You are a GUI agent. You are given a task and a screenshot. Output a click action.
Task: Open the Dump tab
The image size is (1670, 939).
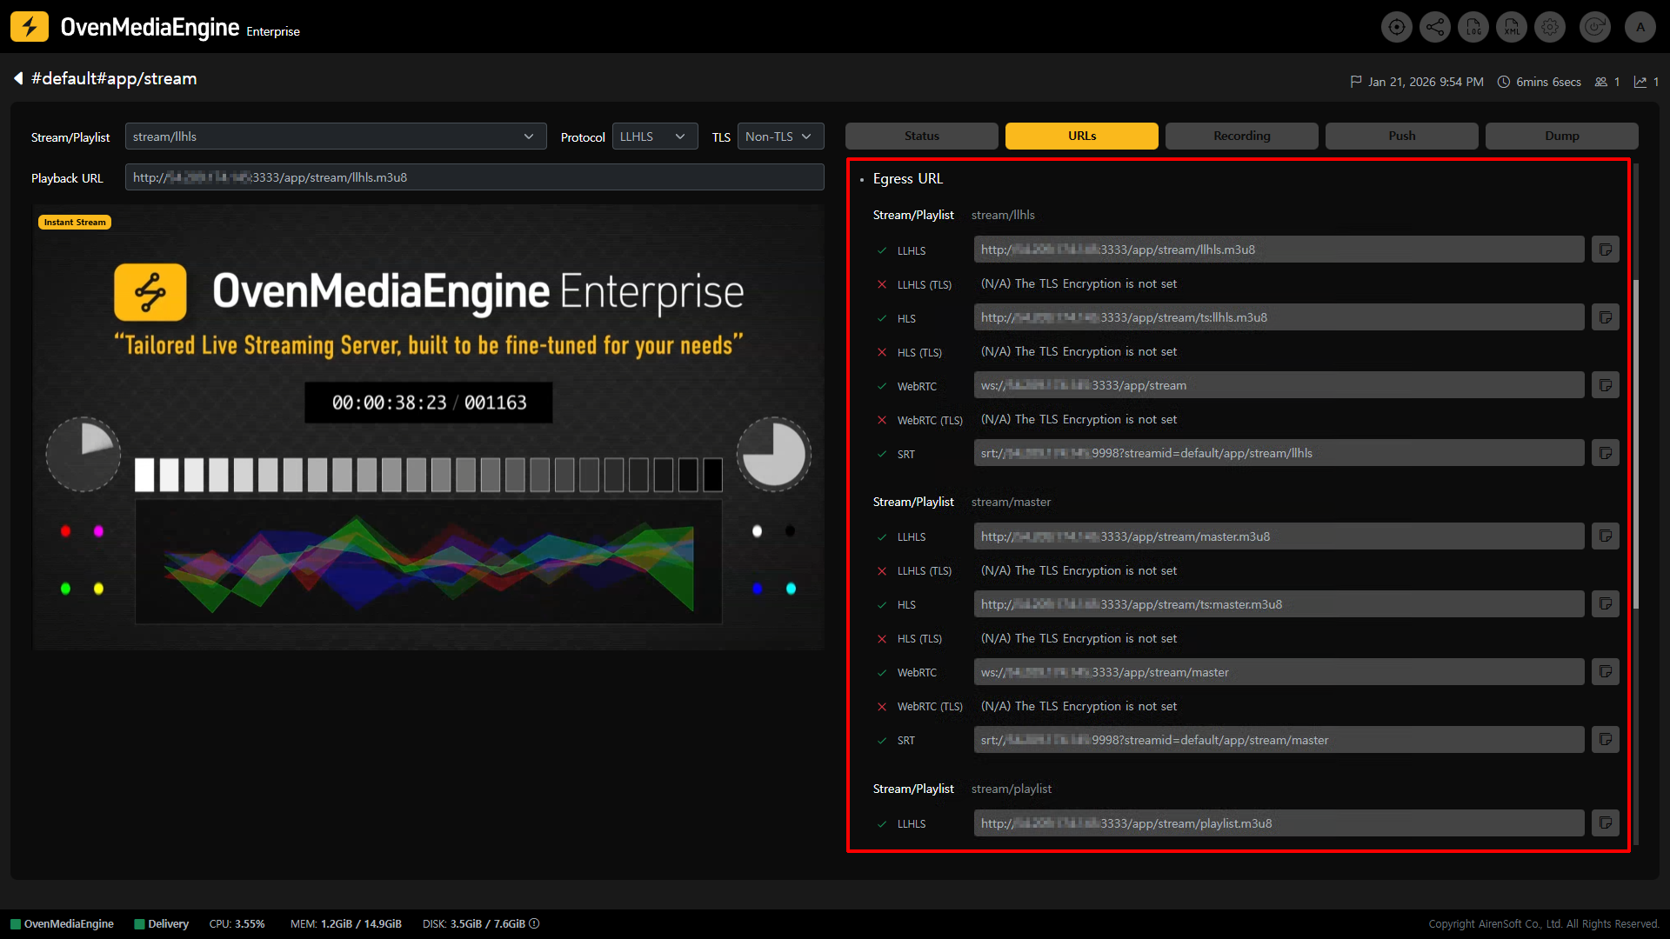[x=1561, y=136]
